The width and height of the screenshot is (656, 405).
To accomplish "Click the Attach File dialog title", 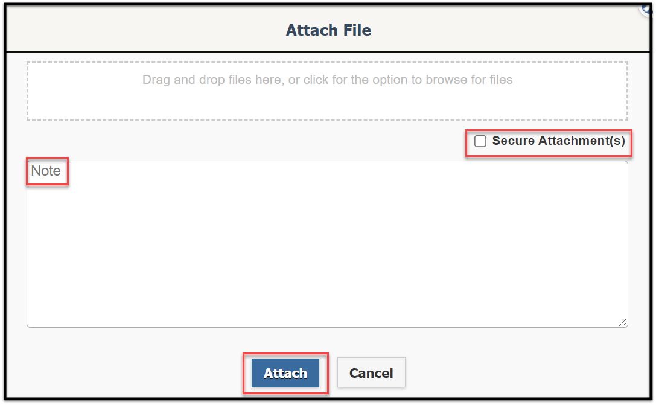I will click(328, 30).
